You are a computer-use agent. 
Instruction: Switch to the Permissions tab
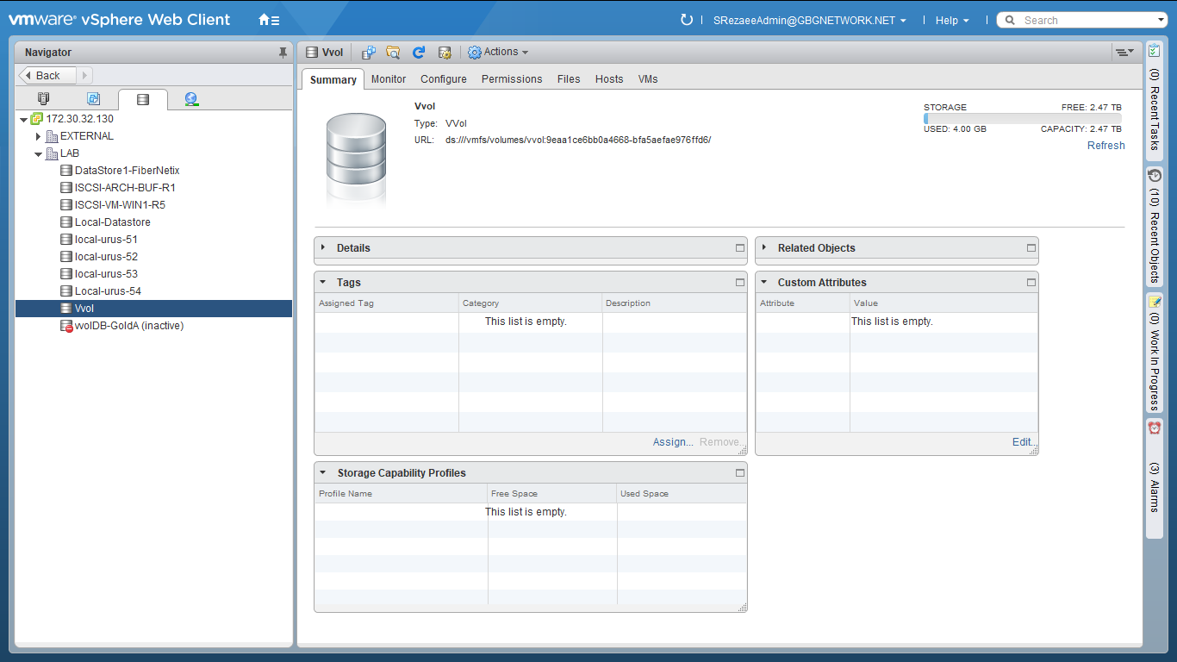(512, 79)
